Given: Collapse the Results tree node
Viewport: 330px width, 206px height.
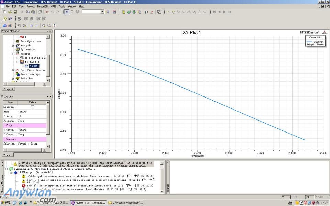Looking at the screenshot, I should pos(13,54).
